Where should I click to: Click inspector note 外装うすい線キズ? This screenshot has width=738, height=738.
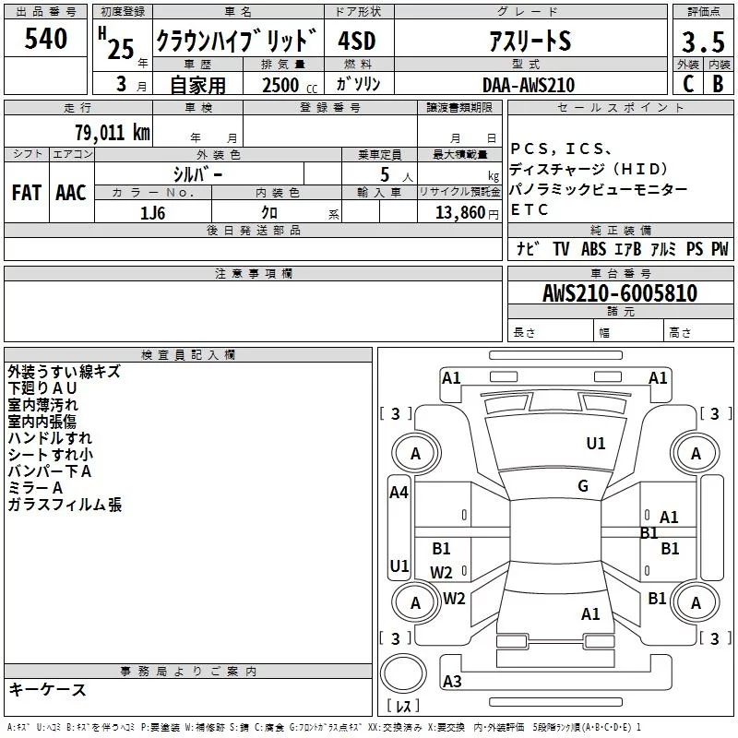pyautogui.click(x=64, y=372)
